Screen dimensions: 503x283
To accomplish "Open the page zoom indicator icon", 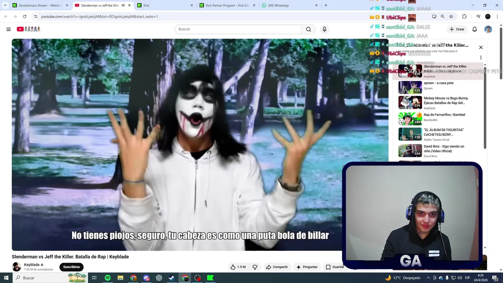I will 442,17.
